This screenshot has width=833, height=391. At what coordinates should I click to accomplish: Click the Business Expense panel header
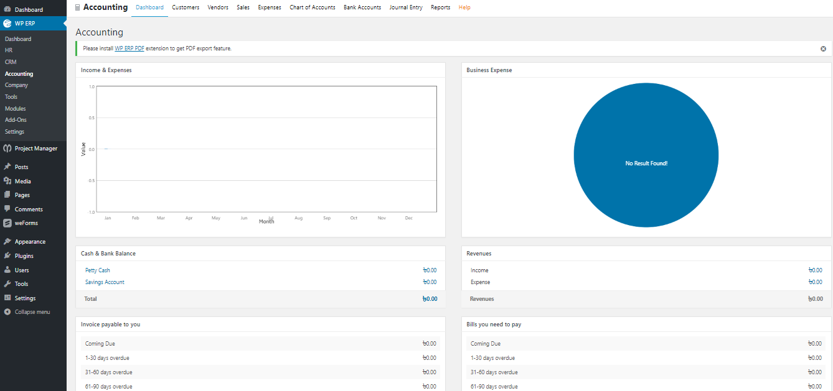point(646,70)
